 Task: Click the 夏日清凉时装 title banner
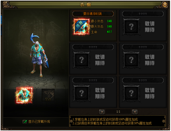click(x=93, y=14)
